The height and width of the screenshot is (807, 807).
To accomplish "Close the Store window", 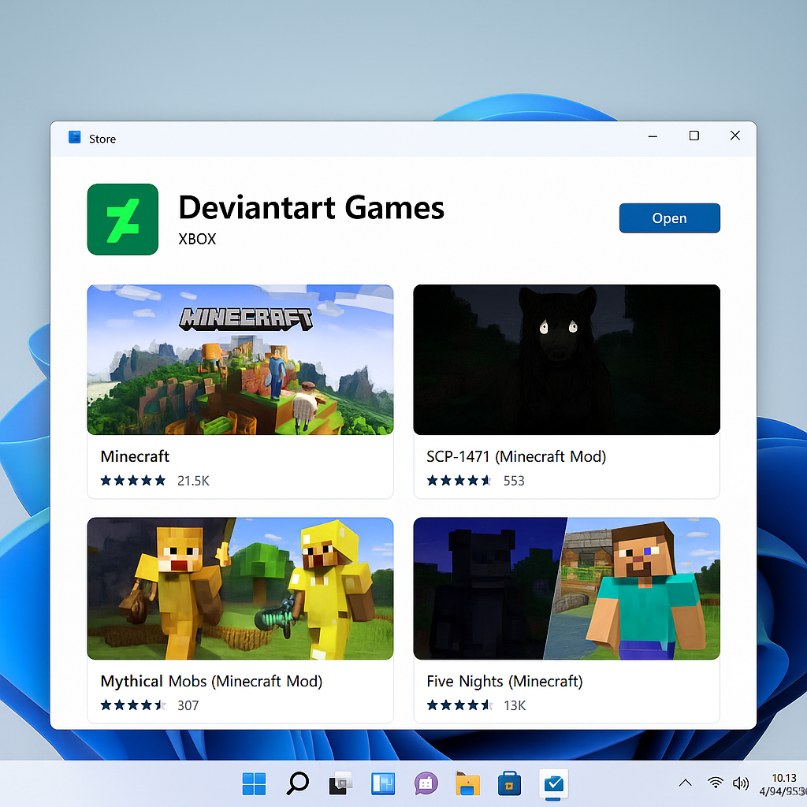I will pos(735,136).
